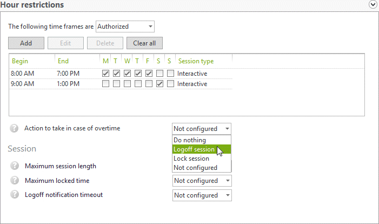Open the Logoff notification timeout dropdown
The width and height of the screenshot is (379, 224).
pos(202,195)
